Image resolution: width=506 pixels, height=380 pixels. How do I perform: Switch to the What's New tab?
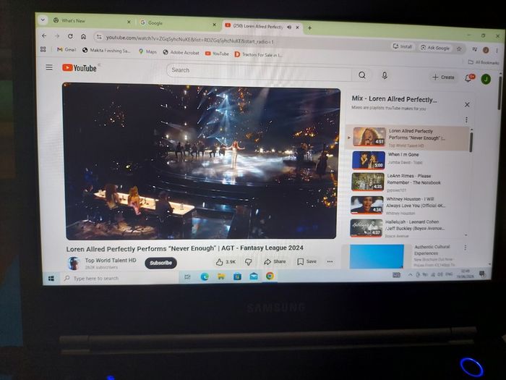pyautogui.click(x=92, y=21)
